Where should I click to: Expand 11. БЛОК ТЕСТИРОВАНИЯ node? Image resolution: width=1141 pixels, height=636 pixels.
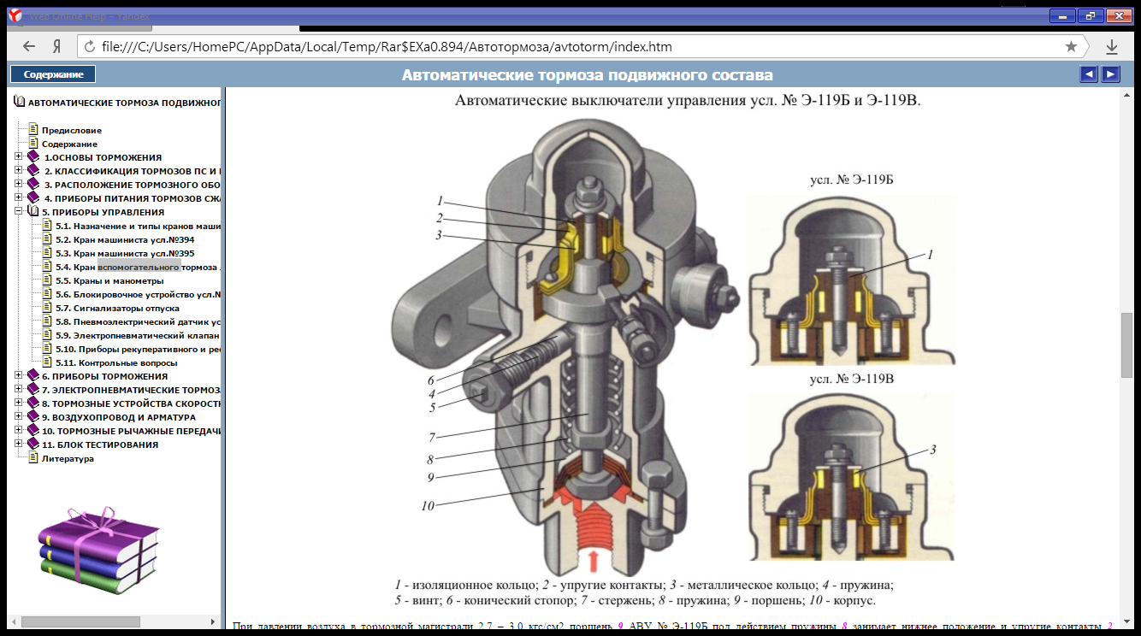click(19, 444)
